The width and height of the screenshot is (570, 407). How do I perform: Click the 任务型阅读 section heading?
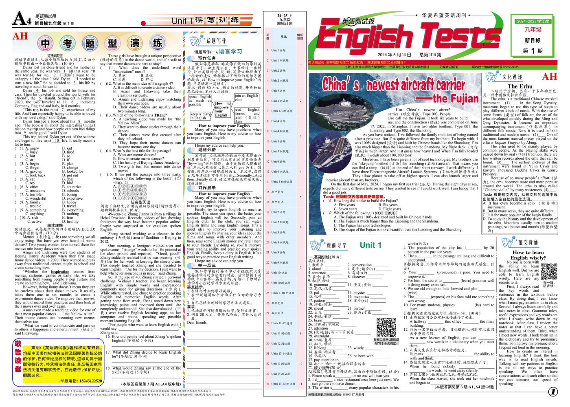(x=140, y=202)
